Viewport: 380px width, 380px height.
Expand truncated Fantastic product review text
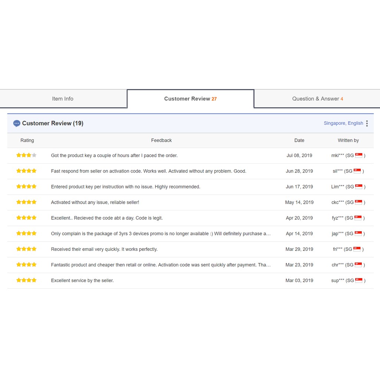[160, 265]
